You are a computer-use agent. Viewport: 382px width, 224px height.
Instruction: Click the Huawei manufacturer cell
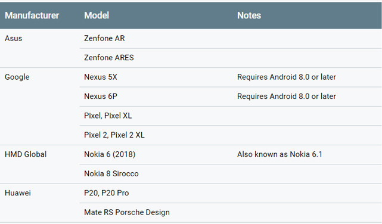pyautogui.click(x=18, y=193)
